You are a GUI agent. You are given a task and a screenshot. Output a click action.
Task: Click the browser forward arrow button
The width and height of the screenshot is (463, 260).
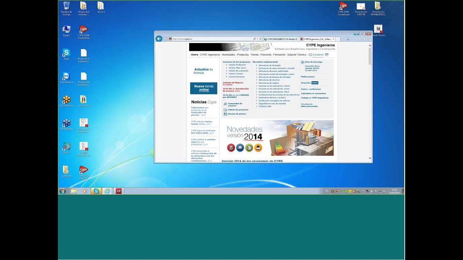coord(165,39)
